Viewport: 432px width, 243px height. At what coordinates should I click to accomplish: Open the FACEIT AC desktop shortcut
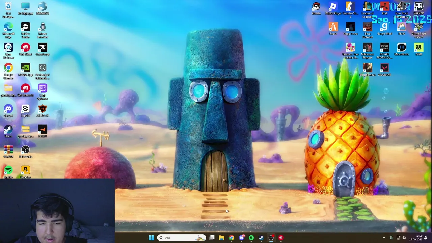tap(43, 111)
